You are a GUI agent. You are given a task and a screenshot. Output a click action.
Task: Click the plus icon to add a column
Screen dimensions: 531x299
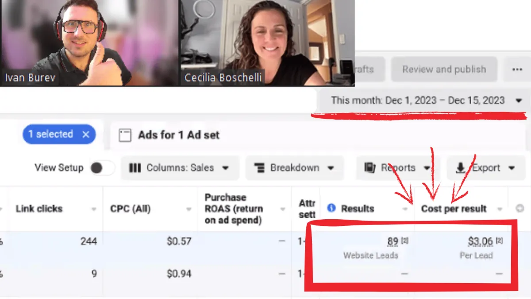click(x=520, y=209)
